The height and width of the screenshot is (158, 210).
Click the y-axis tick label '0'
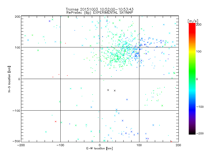[x=19, y=79]
